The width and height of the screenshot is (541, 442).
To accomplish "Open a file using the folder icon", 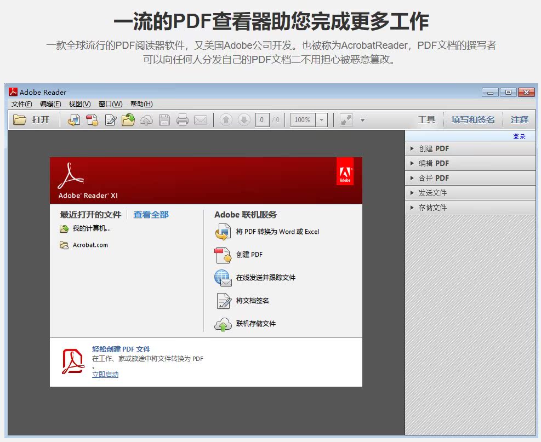I will (19, 119).
